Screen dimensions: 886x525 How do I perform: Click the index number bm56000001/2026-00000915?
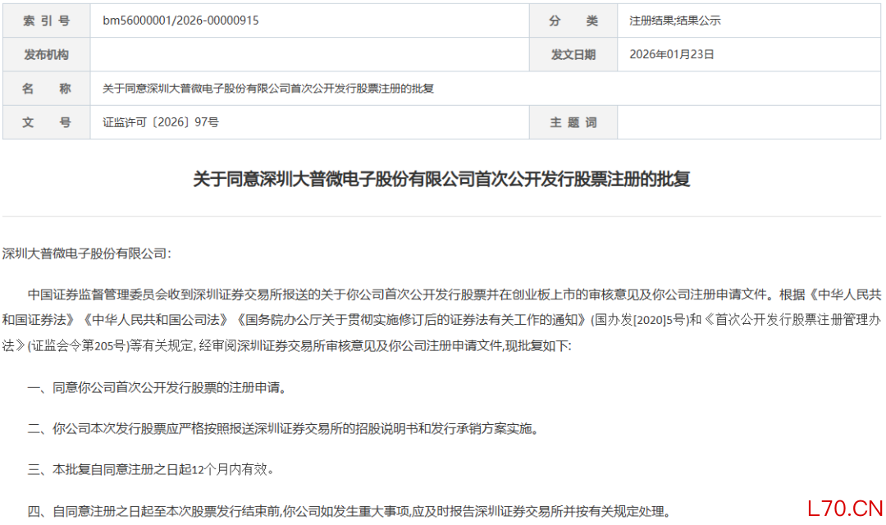point(180,21)
